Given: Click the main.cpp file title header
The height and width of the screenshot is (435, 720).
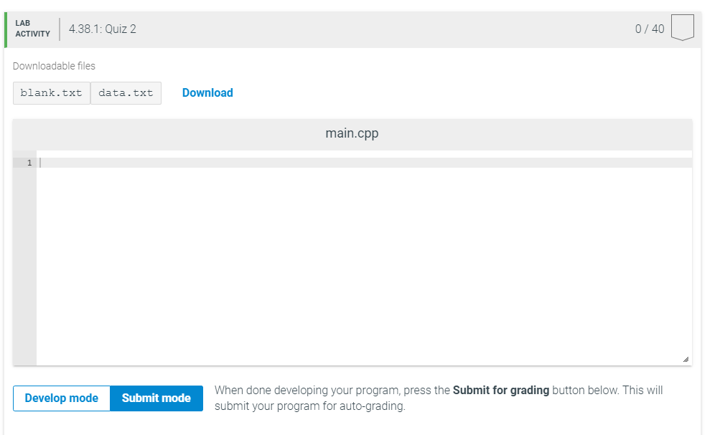Looking at the screenshot, I should tap(352, 133).
